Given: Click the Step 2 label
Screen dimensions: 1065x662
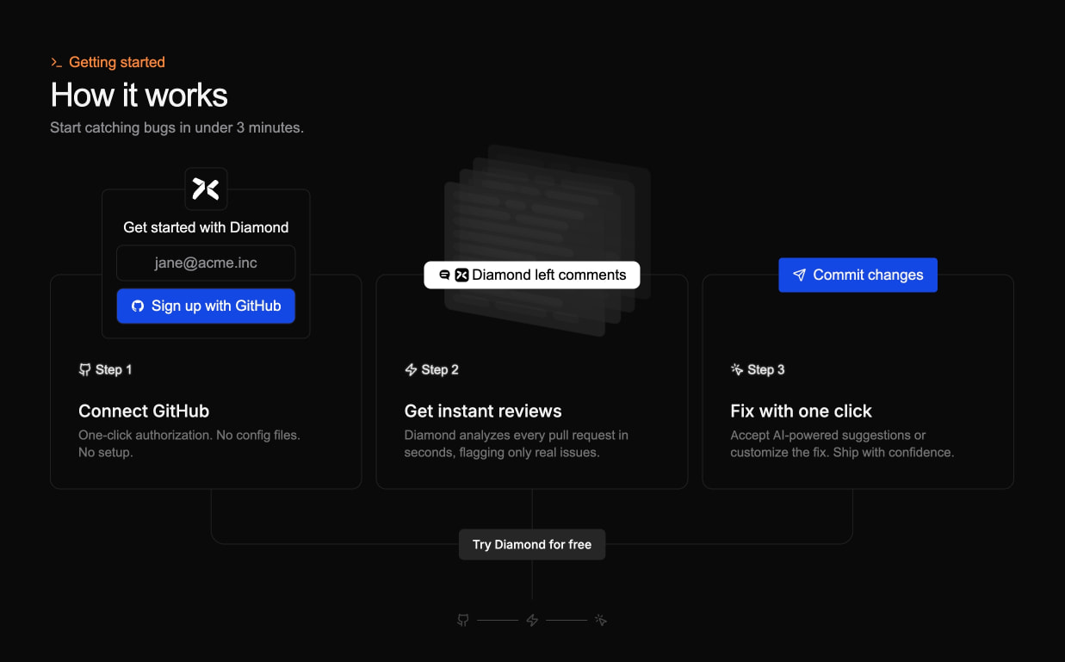Looking at the screenshot, I should (440, 369).
